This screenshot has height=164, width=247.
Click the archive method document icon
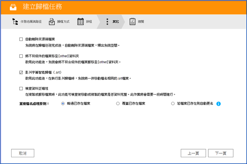point(52,22)
